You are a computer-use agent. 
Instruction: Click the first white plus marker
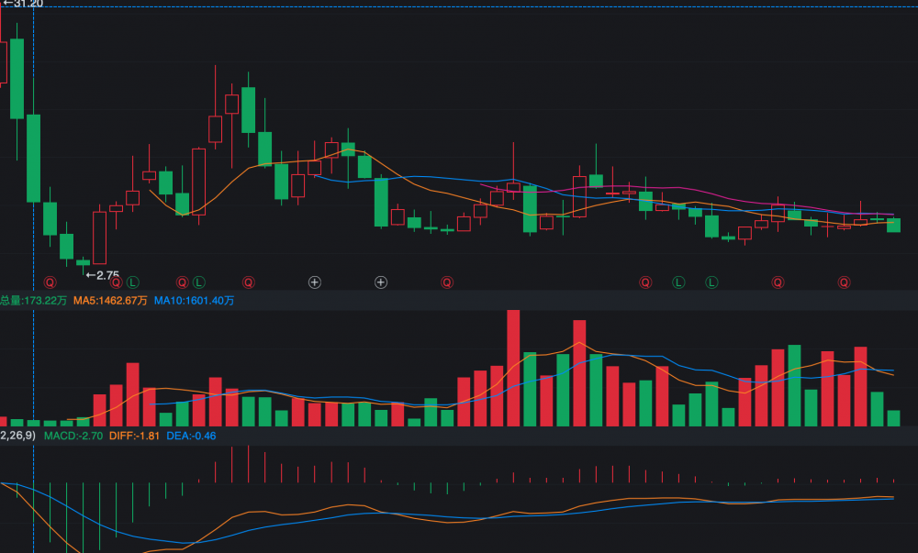click(x=315, y=282)
